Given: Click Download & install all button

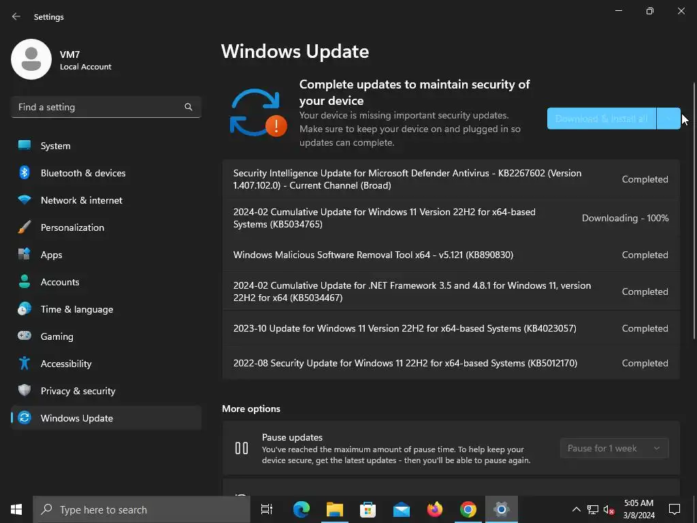Looking at the screenshot, I should pos(602,118).
